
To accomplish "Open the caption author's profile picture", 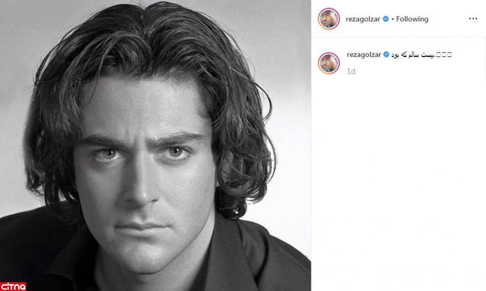I will pos(329,63).
